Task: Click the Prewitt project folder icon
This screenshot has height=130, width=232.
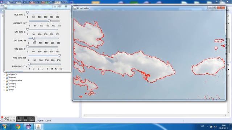Action: coord(7,78)
